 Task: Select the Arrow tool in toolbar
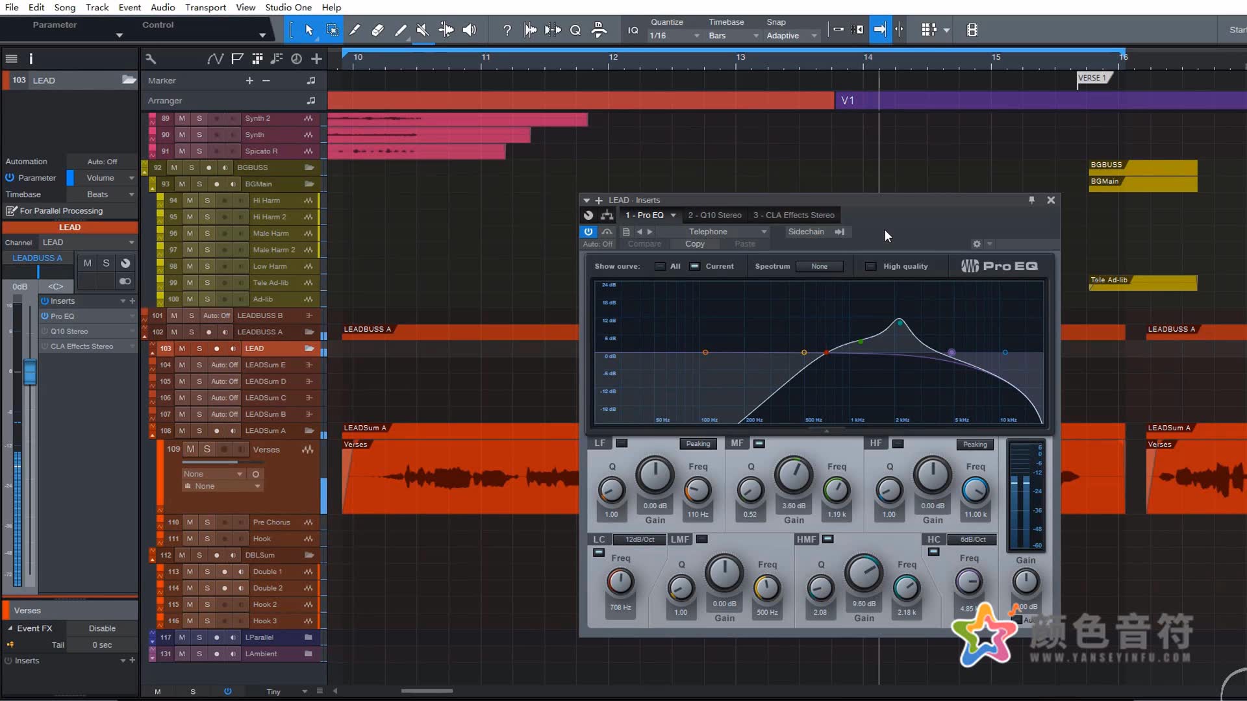click(x=309, y=30)
